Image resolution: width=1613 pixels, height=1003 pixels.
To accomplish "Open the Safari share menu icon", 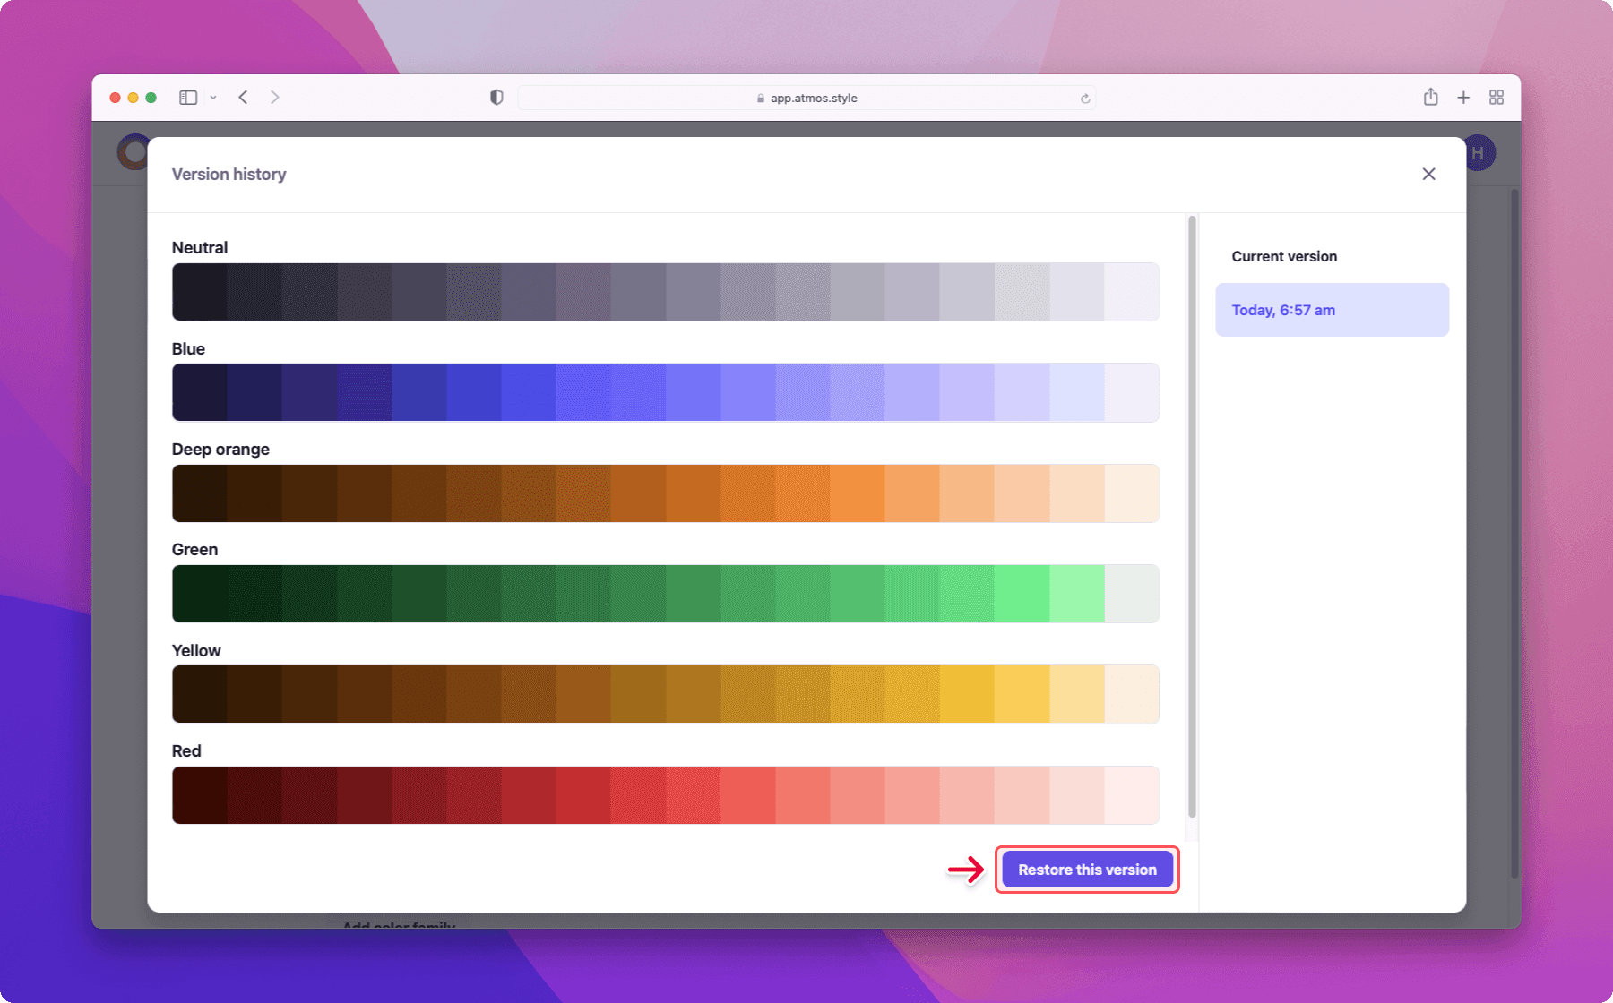I will click(x=1431, y=98).
